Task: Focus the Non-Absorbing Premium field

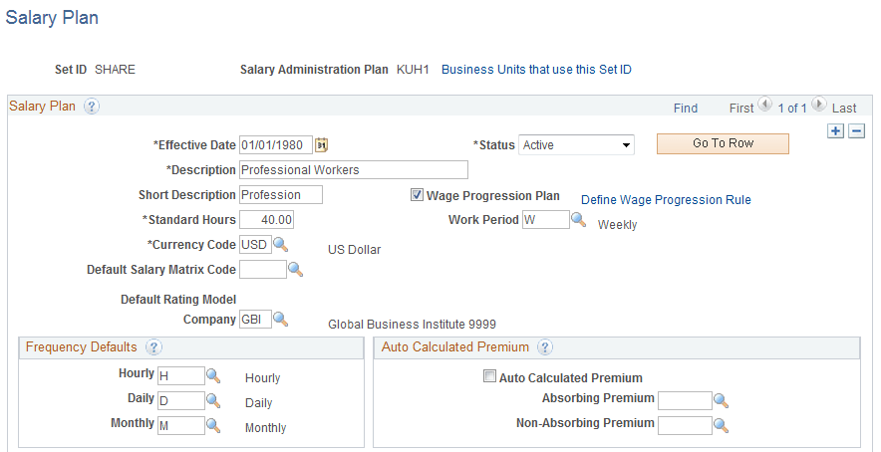Action: click(685, 425)
